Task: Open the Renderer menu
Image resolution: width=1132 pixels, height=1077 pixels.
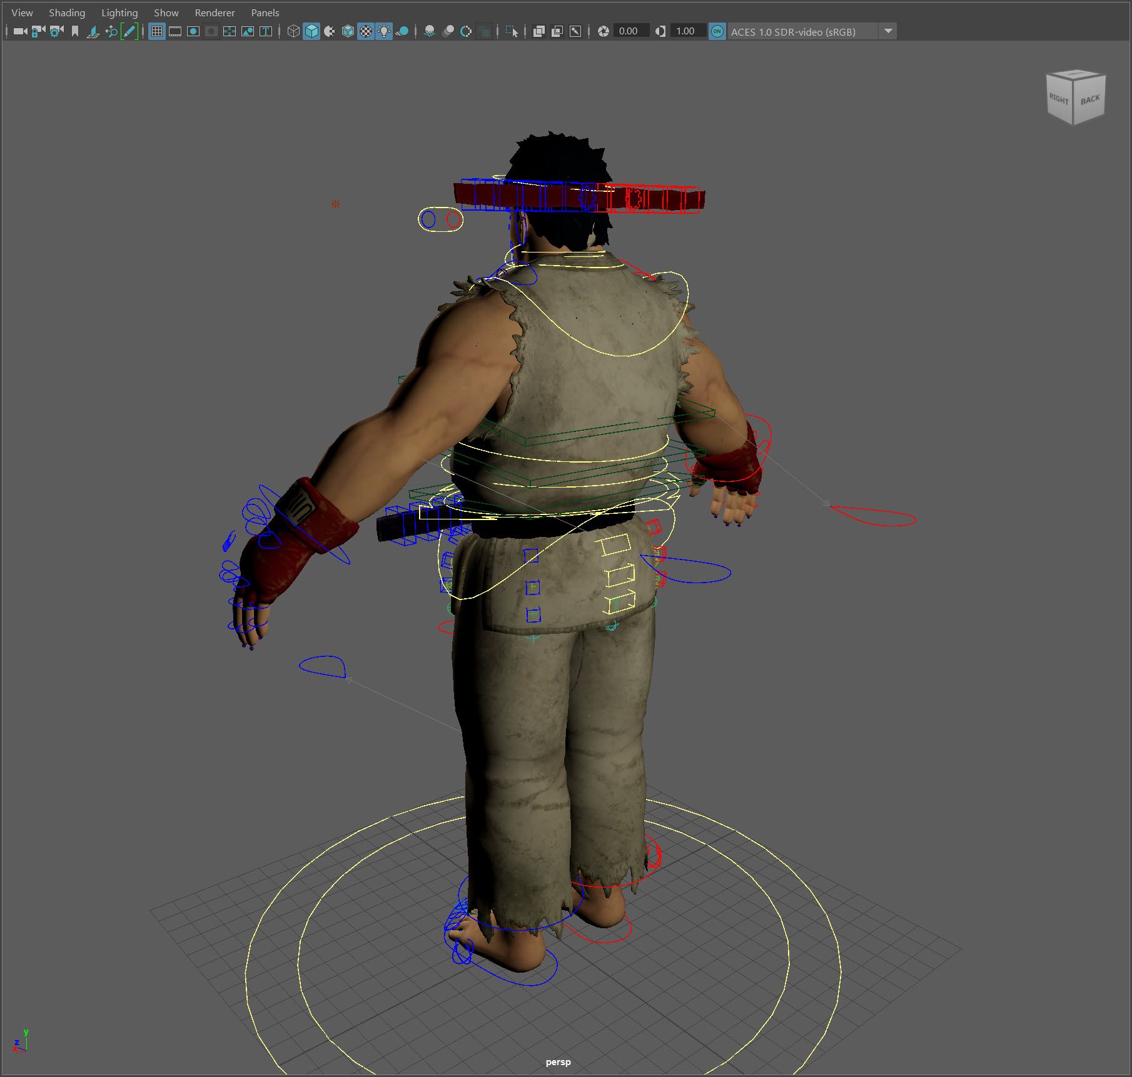Action: point(215,13)
